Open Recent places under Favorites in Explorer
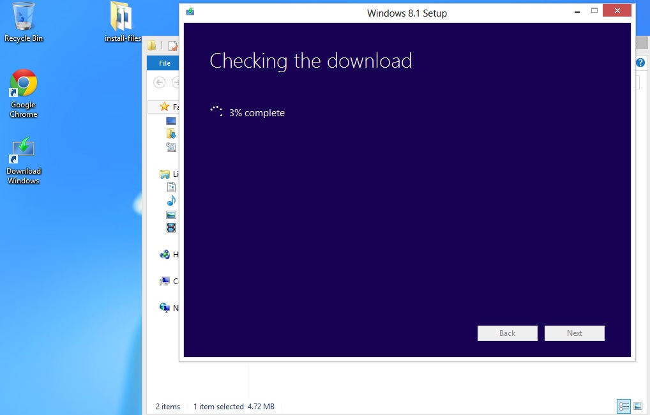 (171, 147)
